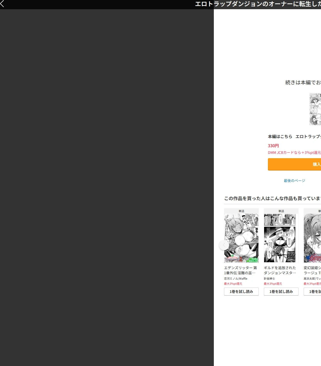Open the エデンズリッター cover thumbnail
The image size is (321, 366).
[241, 238]
